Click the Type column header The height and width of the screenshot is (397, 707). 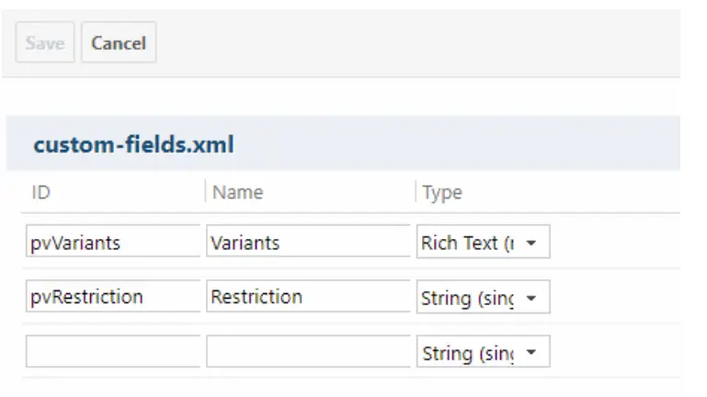(x=441, y=193)
